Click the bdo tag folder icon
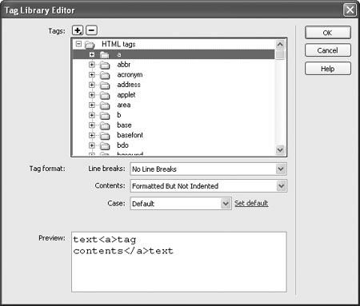The width and height of the screenshot is (360, 306). point(105,145)
